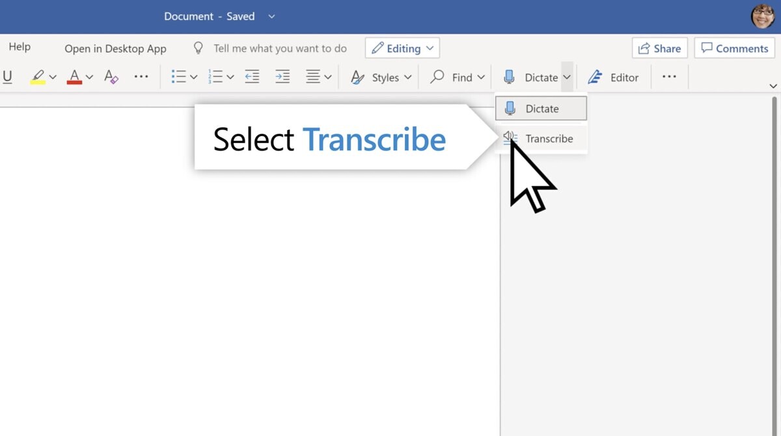Apply yellow text highlight color
Screen dimensions: 781x436
pyautogui.click(x=38, y=77)
